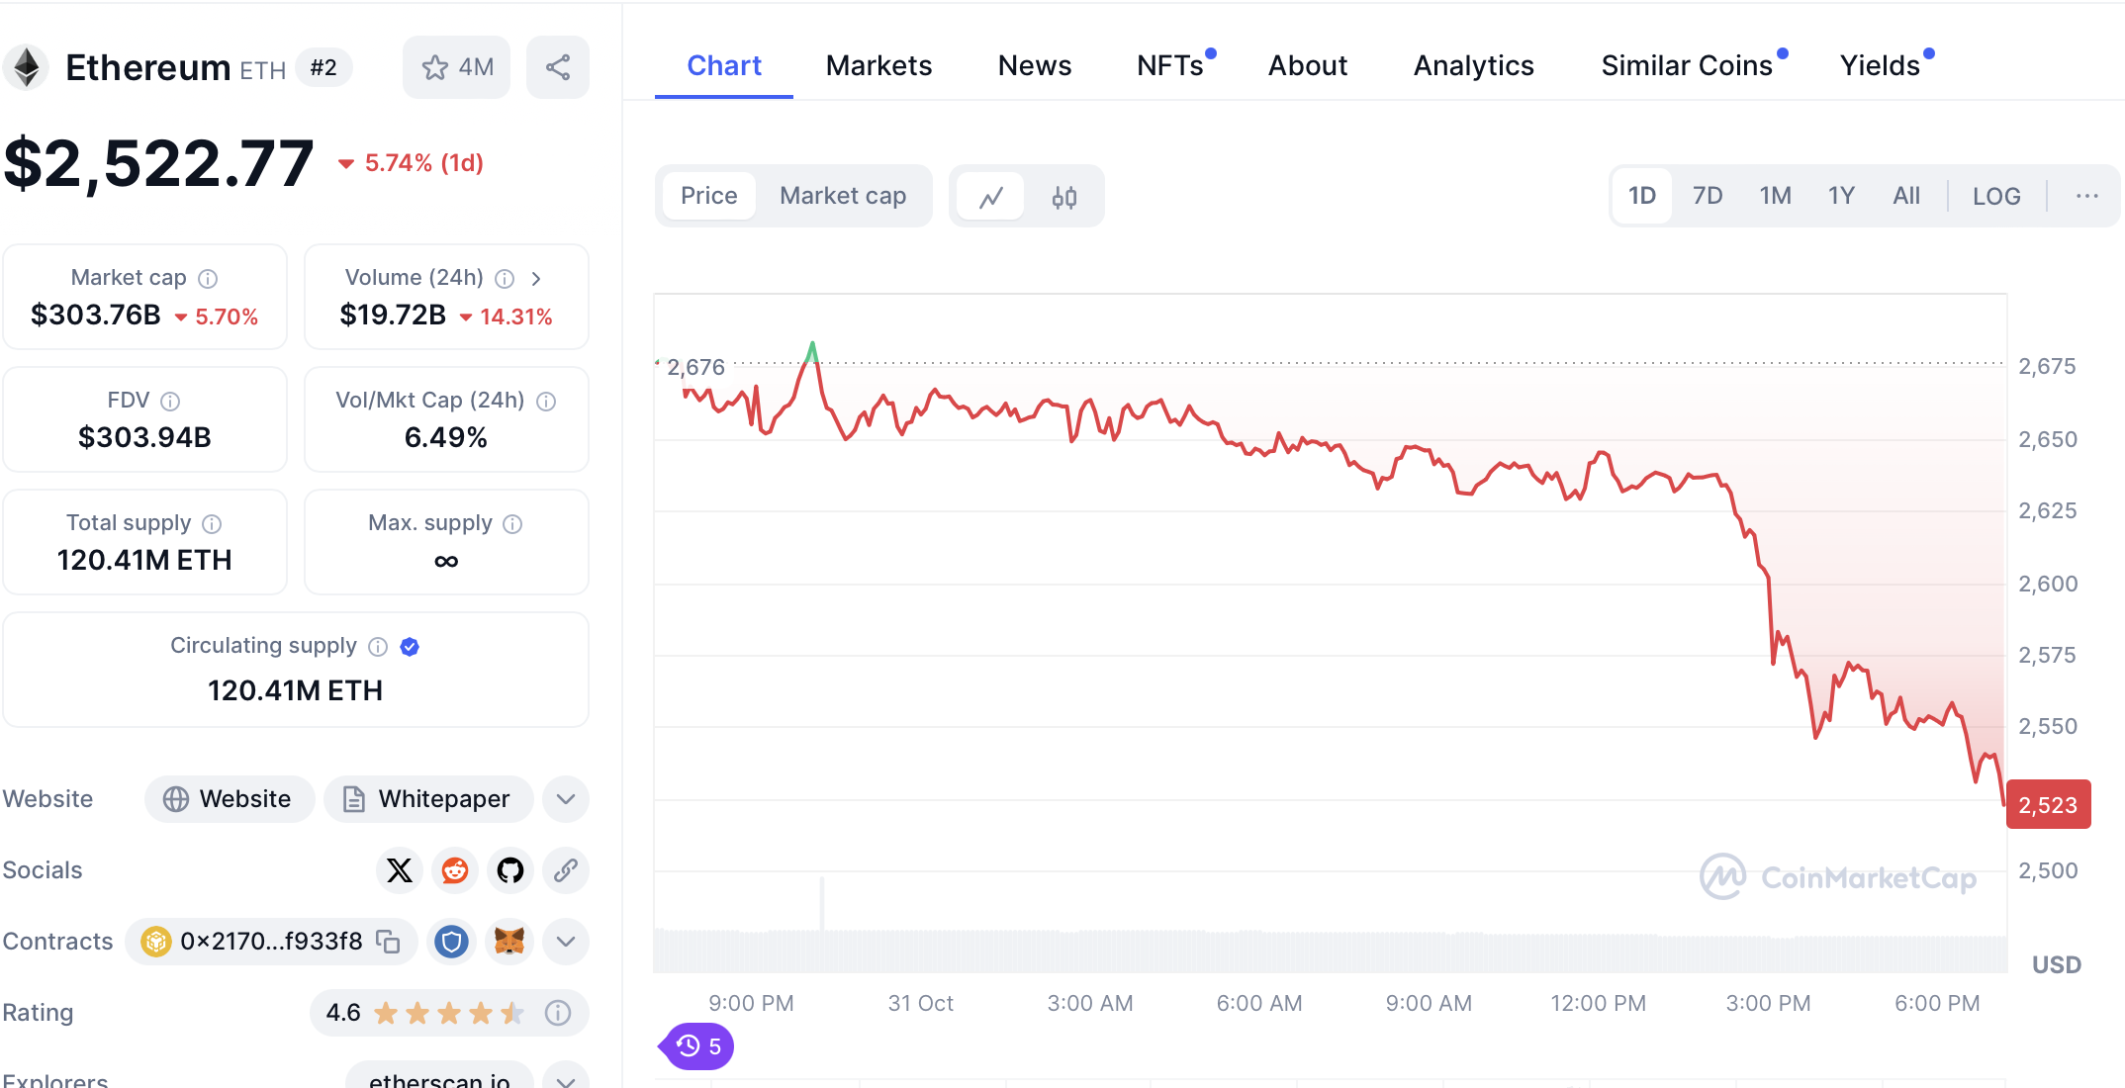Open the Whitepaper link

pyautogui.click(x=428, y=799)
